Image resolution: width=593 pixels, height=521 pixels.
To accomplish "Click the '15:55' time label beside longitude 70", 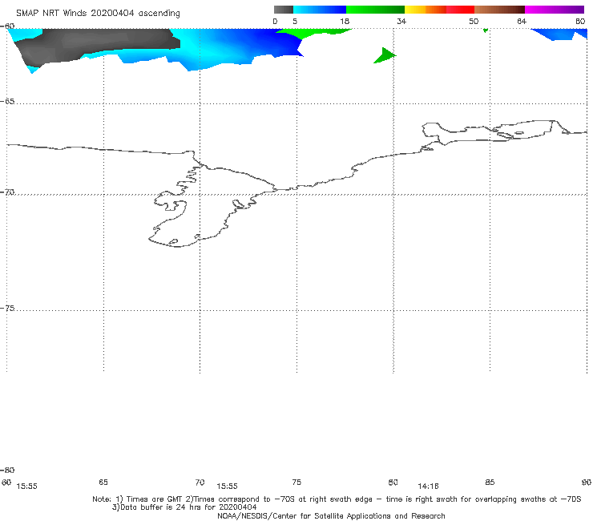I will pyautogui.click(x=227, y=487).
